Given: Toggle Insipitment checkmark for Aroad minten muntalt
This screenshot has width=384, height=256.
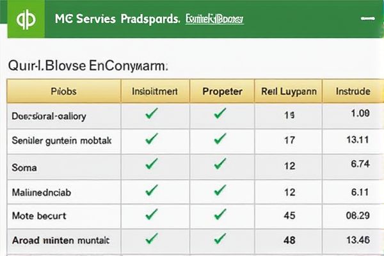Looking at the screenshot, I should click(152, 238).
